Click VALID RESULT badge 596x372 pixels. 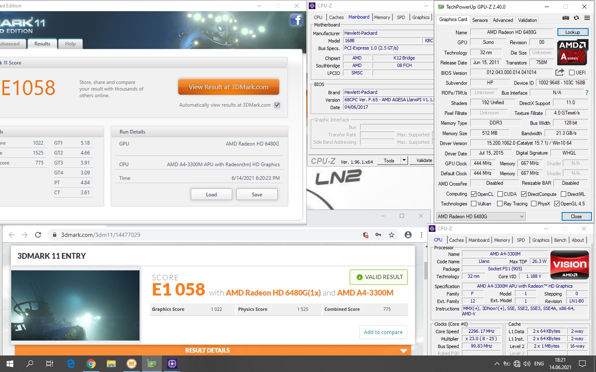pyautogui.click(x=379, y=277)
